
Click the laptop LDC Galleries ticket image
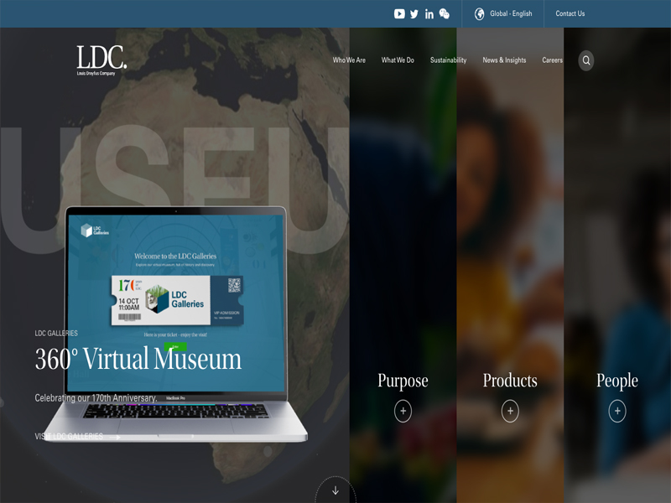pyautogui.click(x=177, y=300)
